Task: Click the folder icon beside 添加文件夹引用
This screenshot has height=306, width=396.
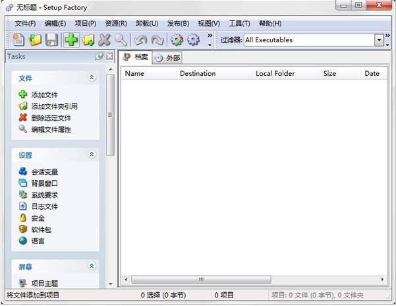Action: tap(22, 106)
